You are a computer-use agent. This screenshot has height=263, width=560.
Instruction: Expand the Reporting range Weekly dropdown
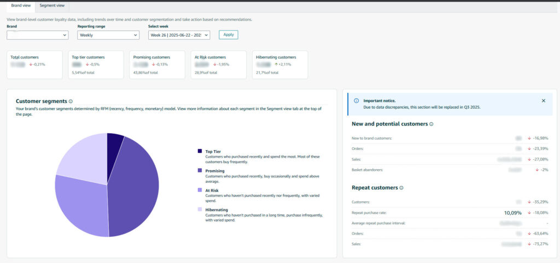[x=108, y=35]
